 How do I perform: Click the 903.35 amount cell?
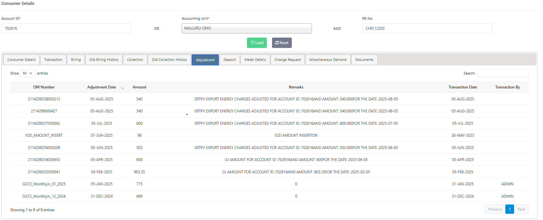pyautogui.click(x=139, y=172)
